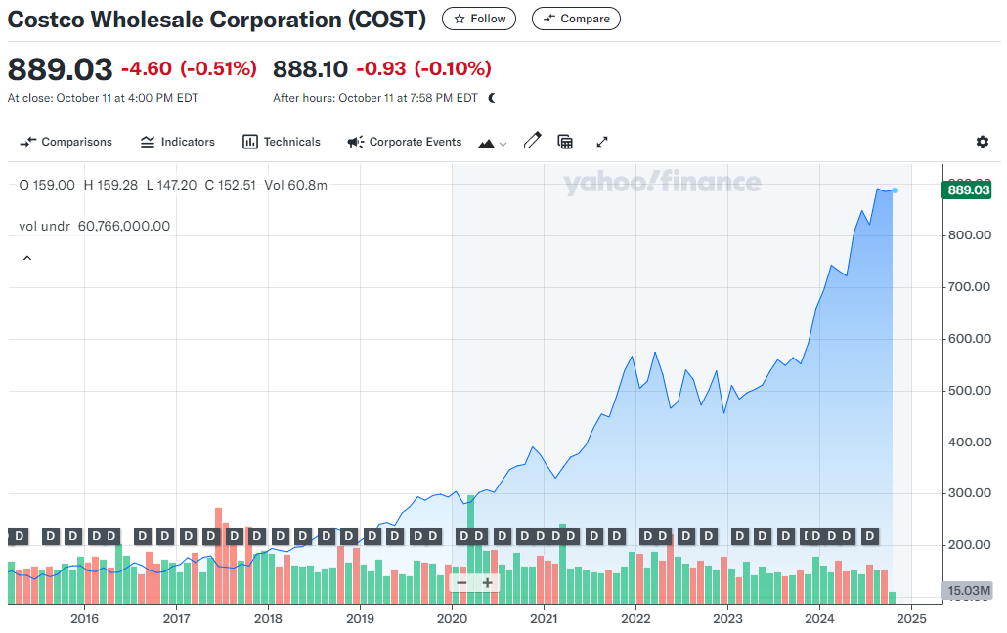Select the pencil drawing tool
Image resolution: width=1007 pixels, height=633 pixels.
[x=532, y=142]
